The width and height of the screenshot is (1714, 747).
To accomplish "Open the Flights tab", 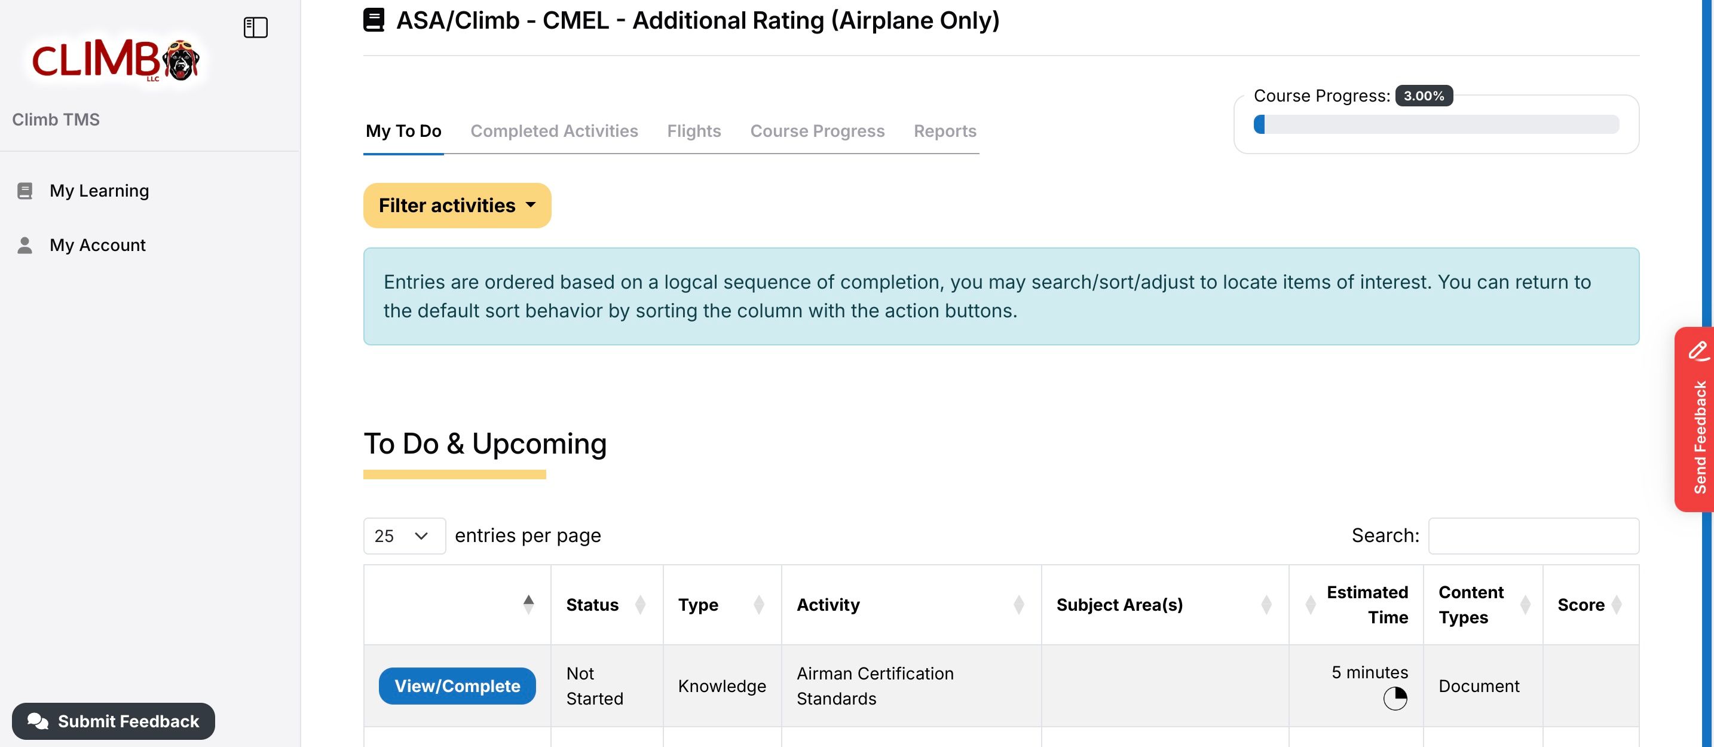I will tap(693, 131).
